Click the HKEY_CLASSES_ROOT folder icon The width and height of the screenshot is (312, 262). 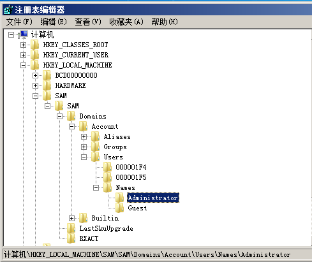click(x=35, y=45)
